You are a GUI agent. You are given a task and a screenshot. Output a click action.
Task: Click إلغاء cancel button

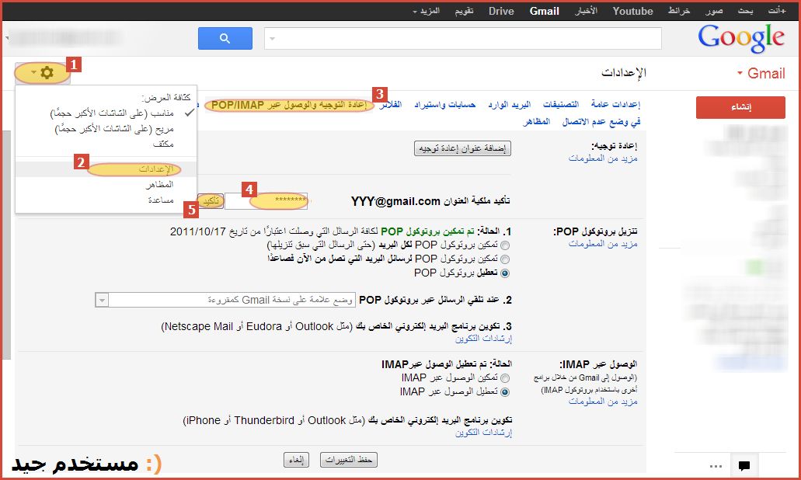(x=296, y=460)
